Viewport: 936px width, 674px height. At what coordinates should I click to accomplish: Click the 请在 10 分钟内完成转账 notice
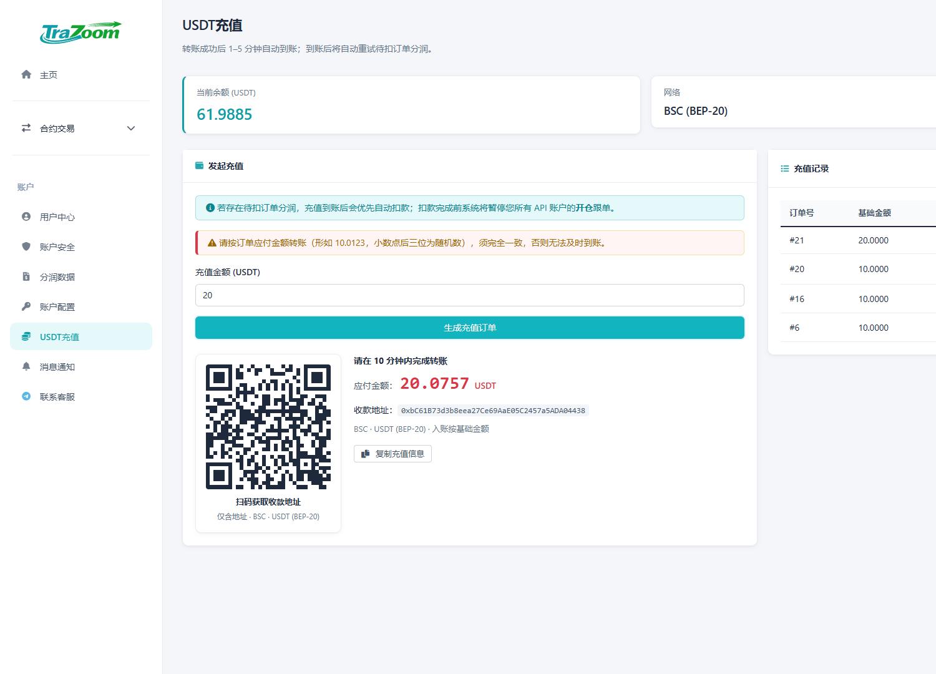401,361
